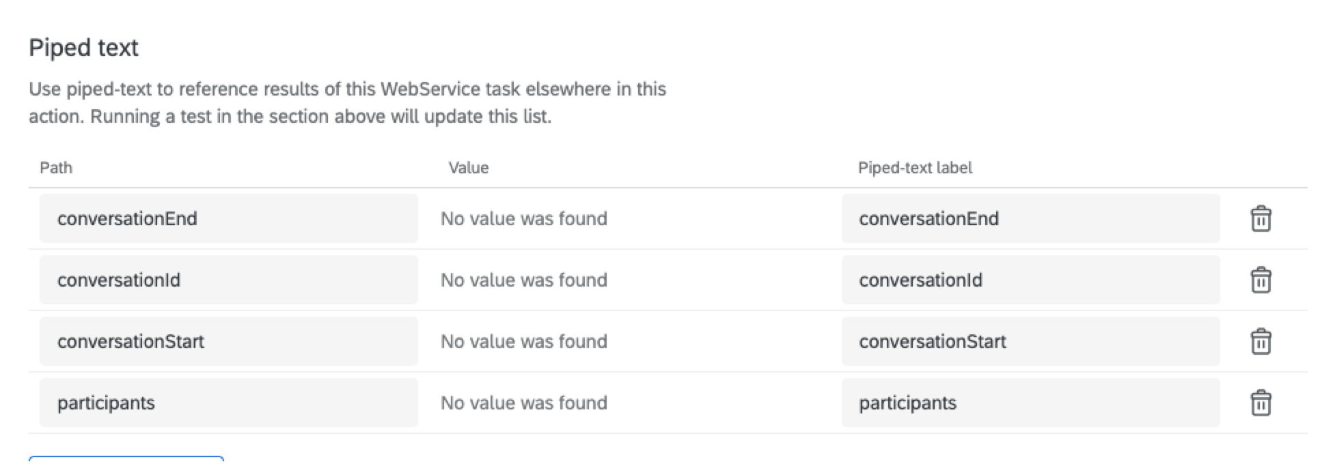Edit the conversationId piped-text label
The image size is (1320, 464).
pyautogui.click(x=1032, y=280)
